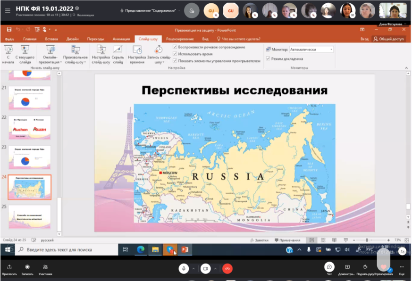Click the 'С текущего слайда' slideshow icon
The height and width of the screenshot is (281, 412).
25,49
